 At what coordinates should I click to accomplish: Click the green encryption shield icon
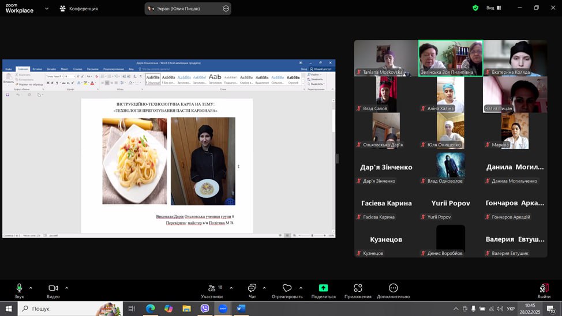point(475,8)
